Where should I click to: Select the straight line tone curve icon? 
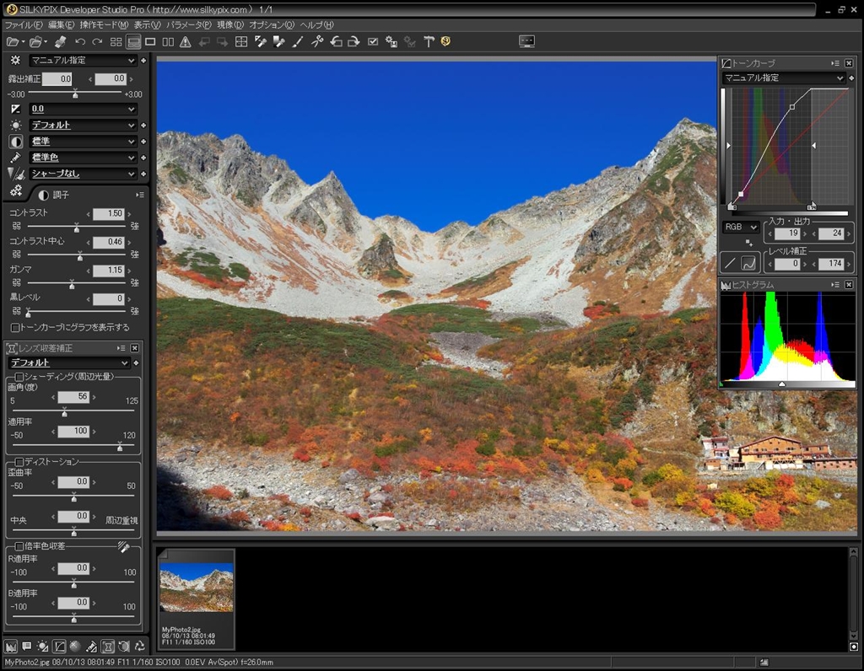(730, 263)
